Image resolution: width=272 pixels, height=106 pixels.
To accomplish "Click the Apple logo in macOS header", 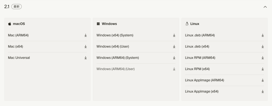I will coord(10,24).
